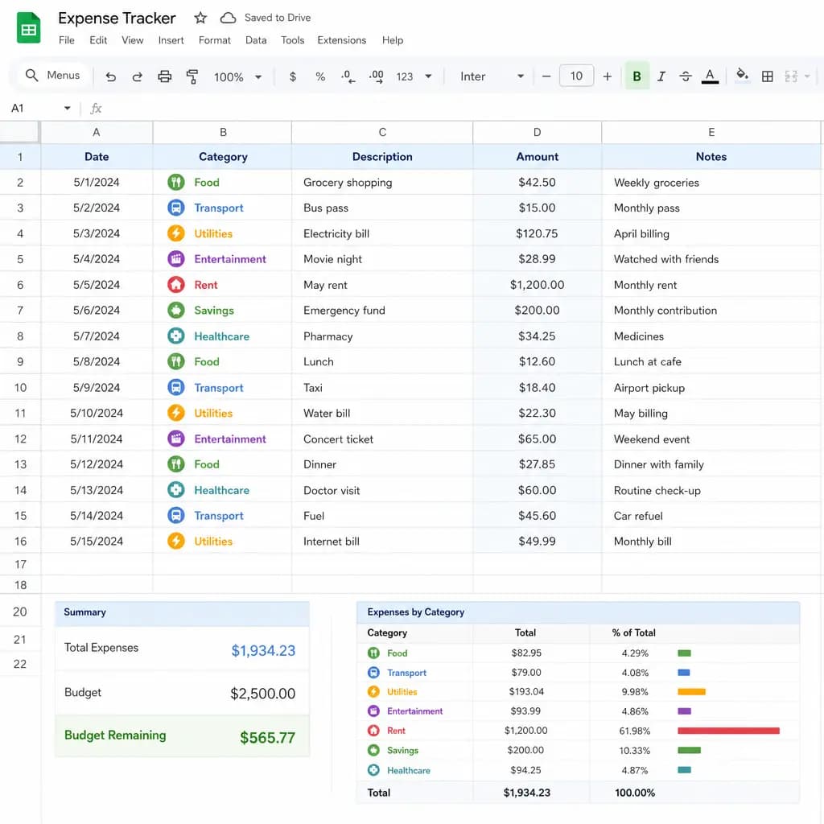Click the Entertainment icon in row 5
824x824 pixels.
[x=176, y=259]
